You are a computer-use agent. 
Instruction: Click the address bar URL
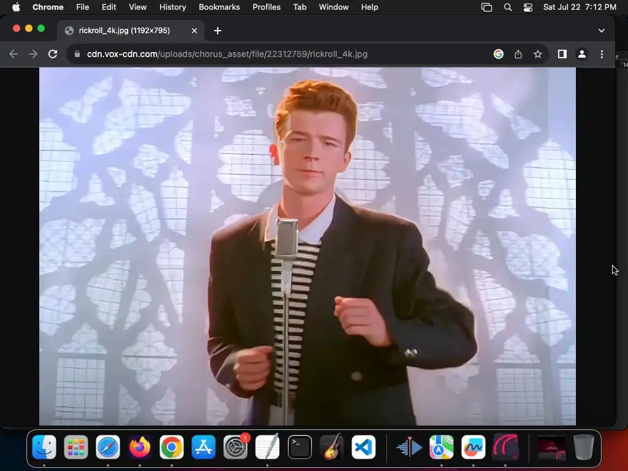[227, 54]
